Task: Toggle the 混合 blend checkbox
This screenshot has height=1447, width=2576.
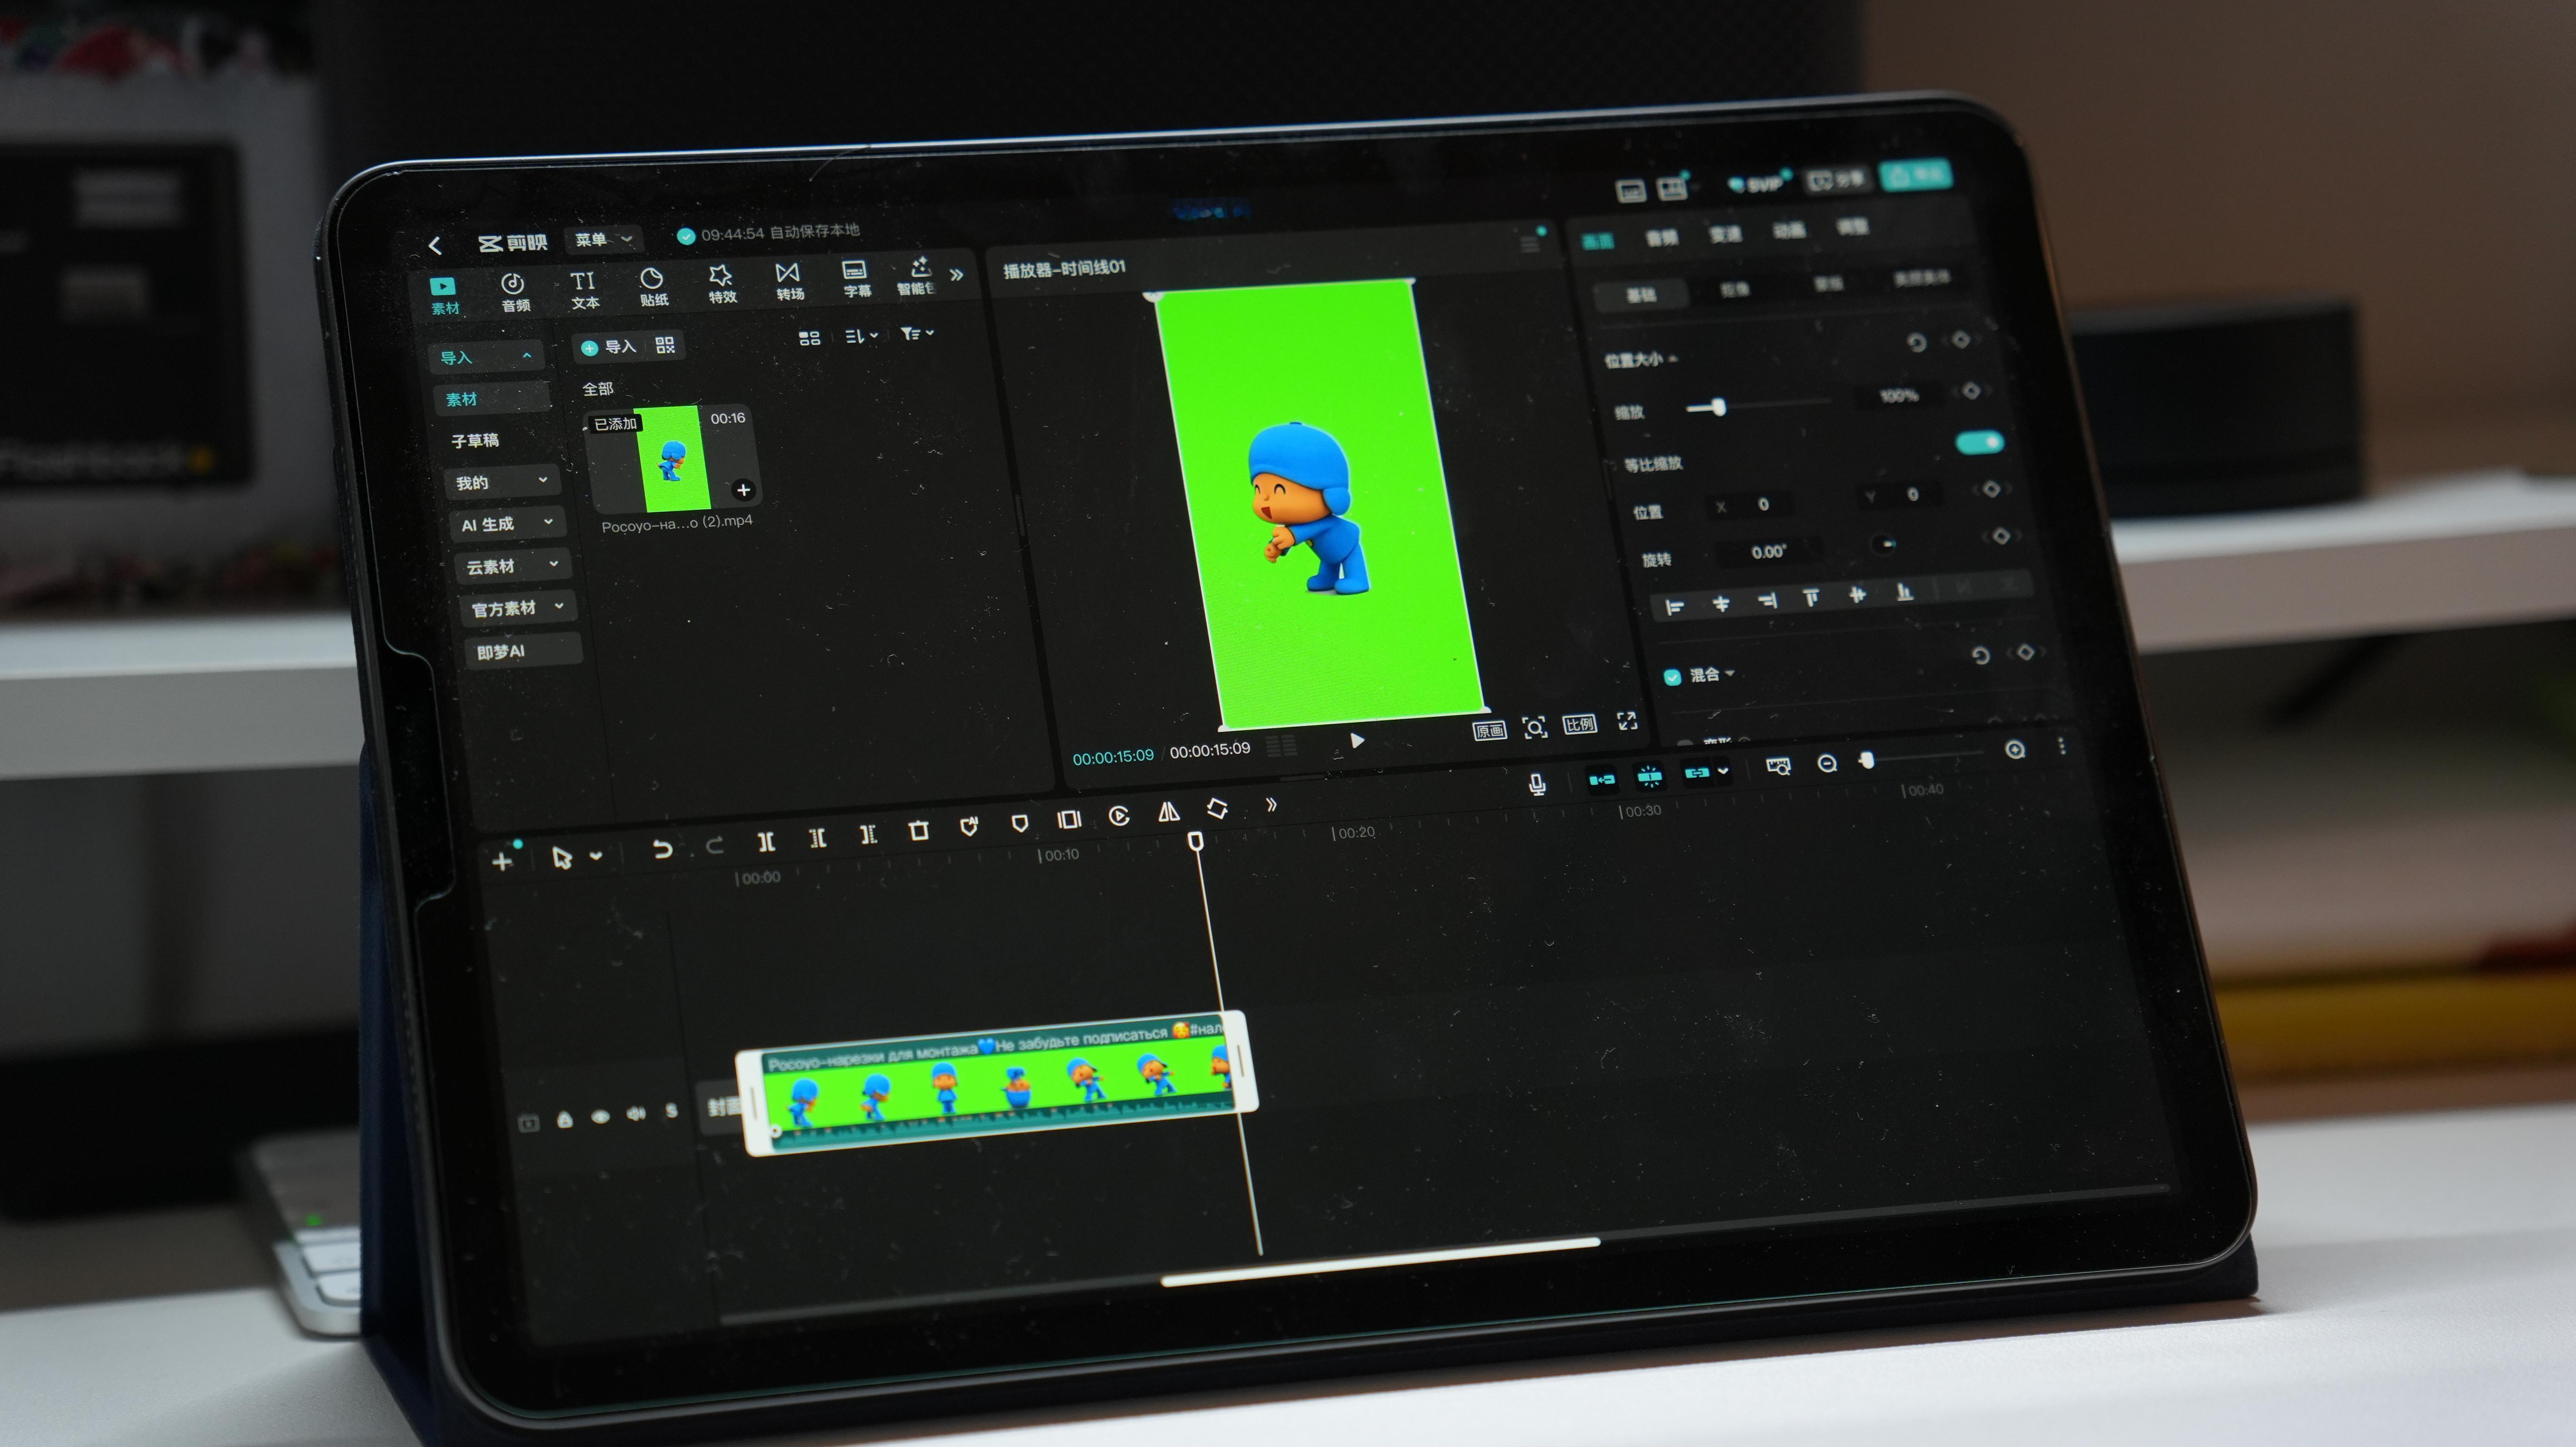Action: (x=1671, y=677)
